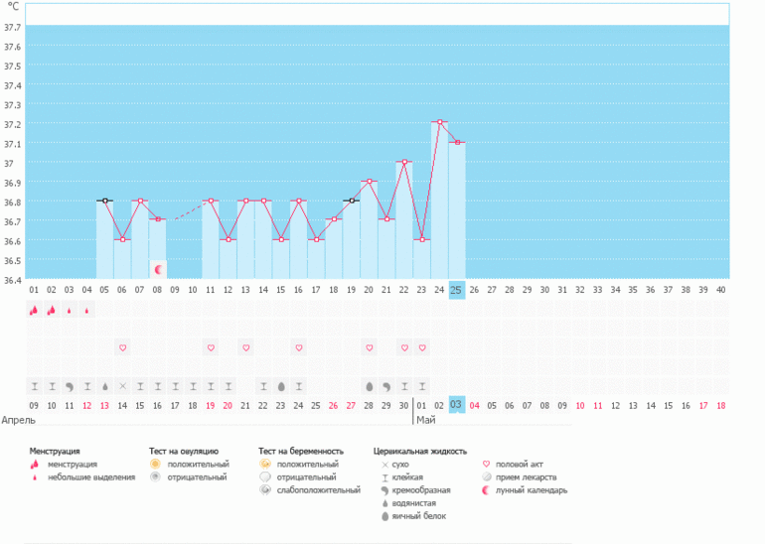The height and width of the screenshot is (544, 765).
Task: Click legend heading Тест на овуляцию
Action: coord(184,452)
